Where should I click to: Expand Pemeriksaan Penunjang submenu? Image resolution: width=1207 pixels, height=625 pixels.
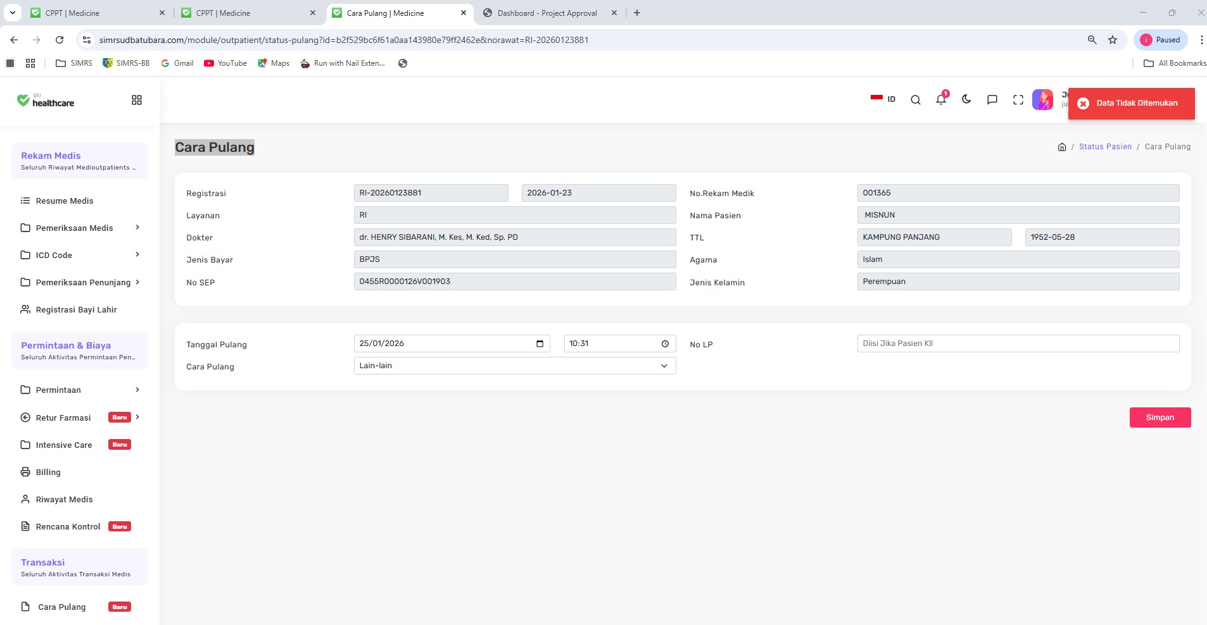click(80, 282)
